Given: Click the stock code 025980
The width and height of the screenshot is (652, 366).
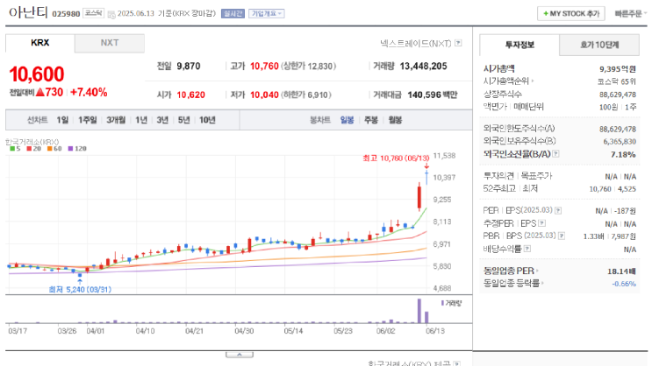Looking at the screenshot, I should click(x=66, y=14).
